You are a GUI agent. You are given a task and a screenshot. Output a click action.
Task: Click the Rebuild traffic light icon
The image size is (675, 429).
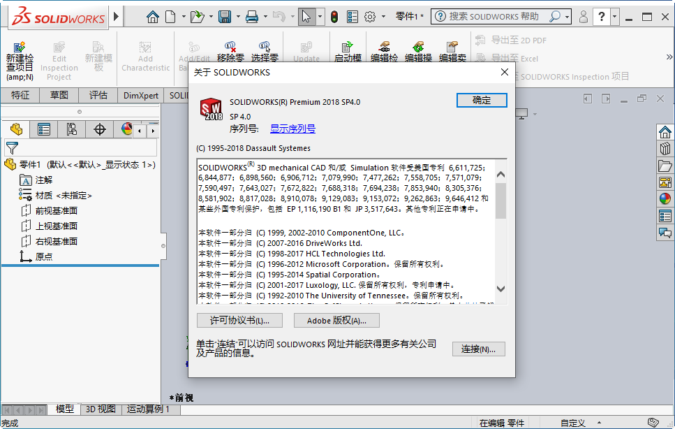pos(334,17)
